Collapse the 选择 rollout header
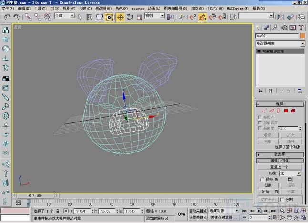The image size is (308, 223). pyautogui.click(x=280, y=104)
